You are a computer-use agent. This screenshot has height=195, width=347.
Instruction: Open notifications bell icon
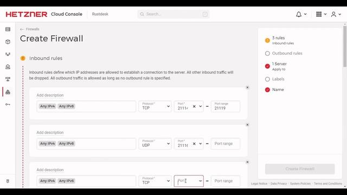click(299, 15)
